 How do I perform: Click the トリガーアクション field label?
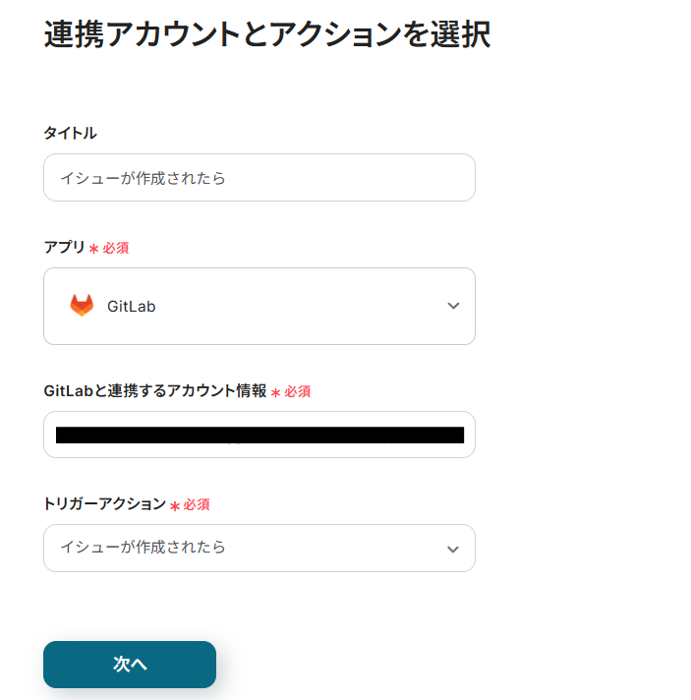tap(104, 504)
